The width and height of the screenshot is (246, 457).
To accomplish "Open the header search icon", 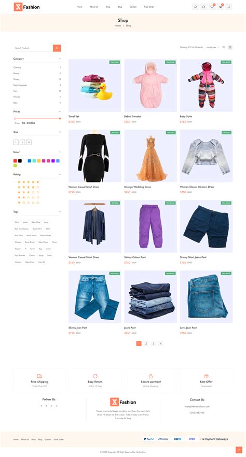I will tap(195, 7).
